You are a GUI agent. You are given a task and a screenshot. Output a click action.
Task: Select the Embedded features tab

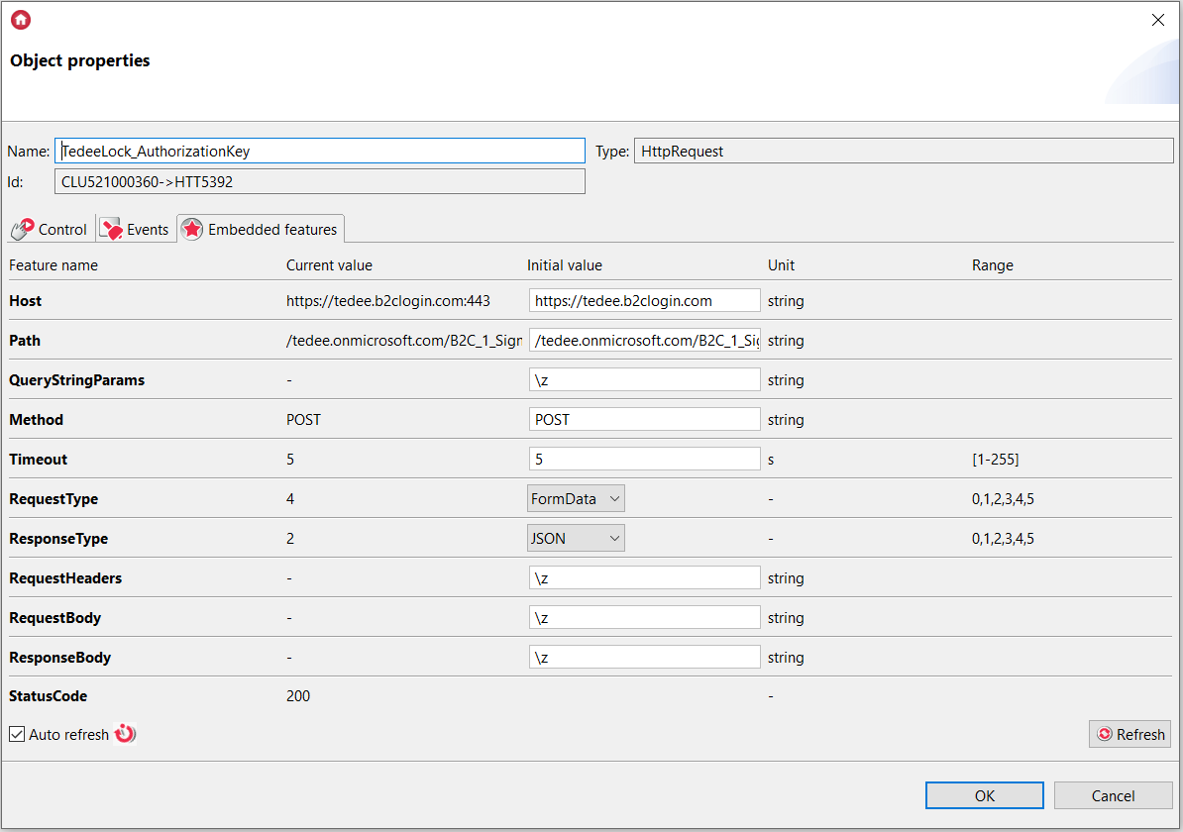click(261, 230)
